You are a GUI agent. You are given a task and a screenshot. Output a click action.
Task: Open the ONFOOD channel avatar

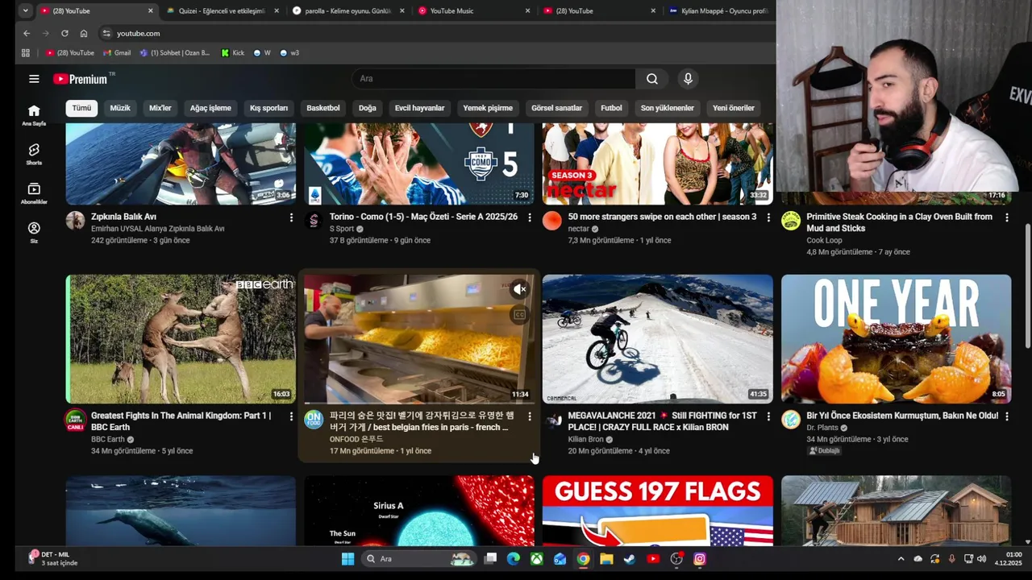[x=314, y=420]
